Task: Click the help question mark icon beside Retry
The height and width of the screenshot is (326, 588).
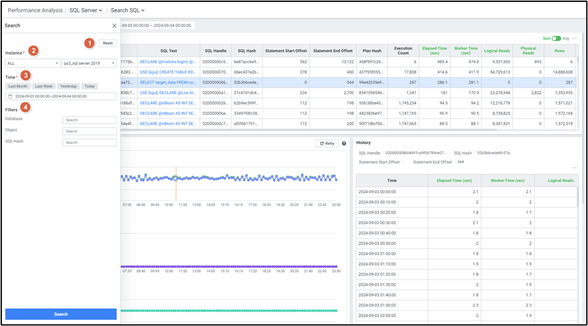Action: pyautogui.click(x=344, y=143)
